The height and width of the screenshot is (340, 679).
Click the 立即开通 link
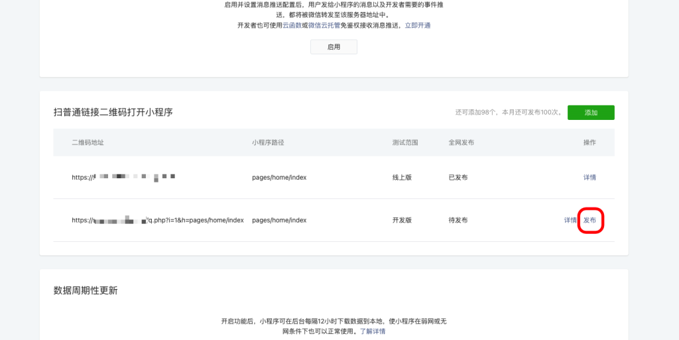tap(418, 25)
